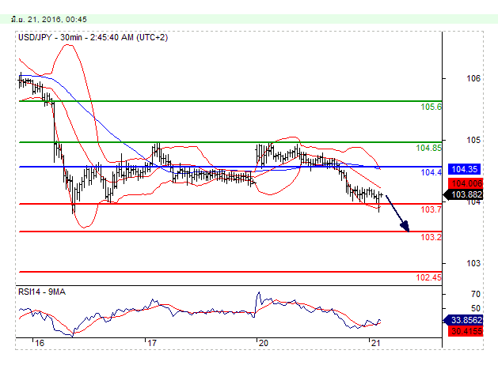Select the 104.85 resistance level label

(x=429, y=148)
